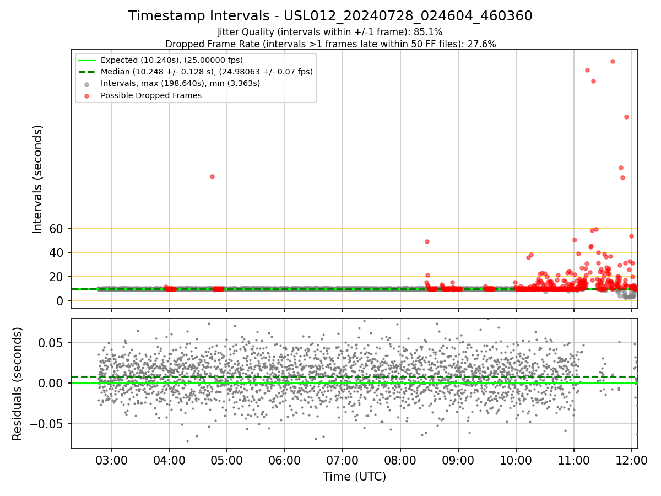Click the topmost red dot in intervals plot
The width and height of the screenshot is (661, 496).
(613, 61)
